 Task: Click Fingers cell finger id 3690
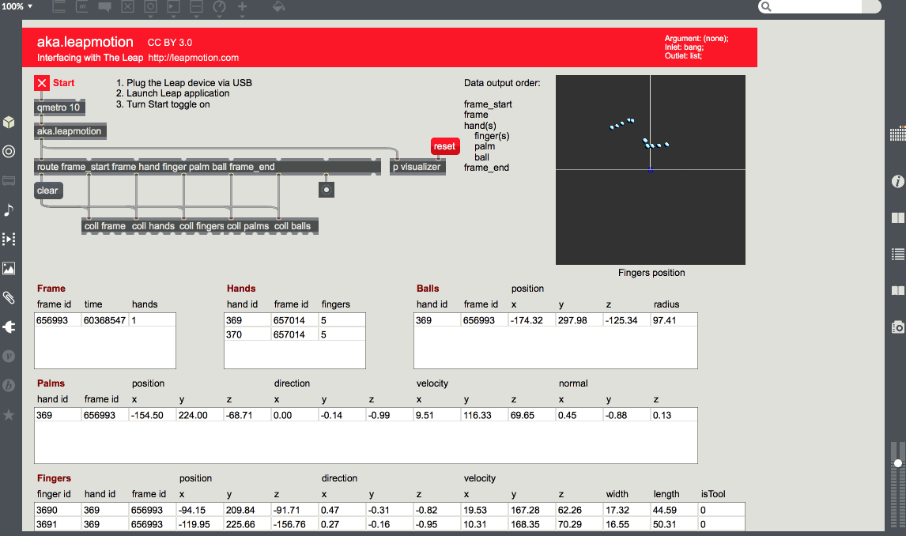[x=59, y=510]
